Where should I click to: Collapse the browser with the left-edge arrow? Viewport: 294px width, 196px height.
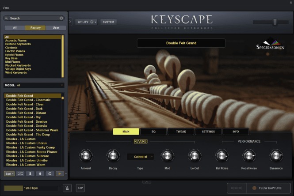(x=70, y=22)
